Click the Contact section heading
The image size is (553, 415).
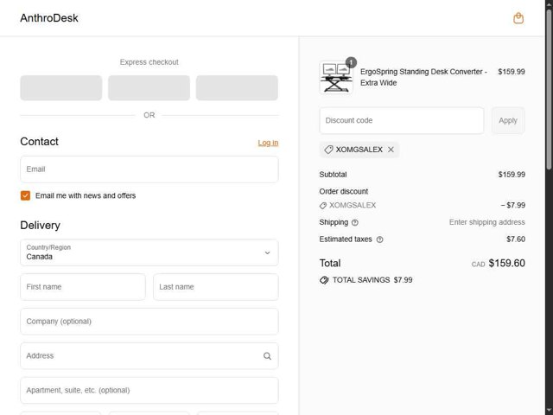[39, 142]
